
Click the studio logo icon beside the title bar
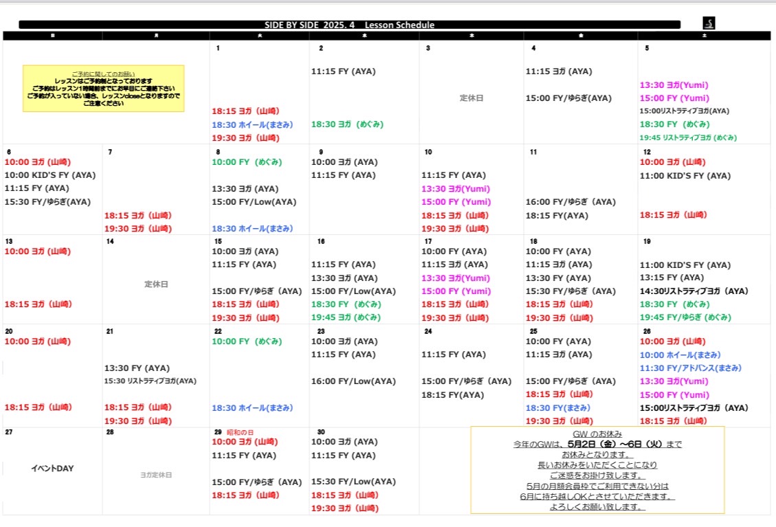click(709, 23)
